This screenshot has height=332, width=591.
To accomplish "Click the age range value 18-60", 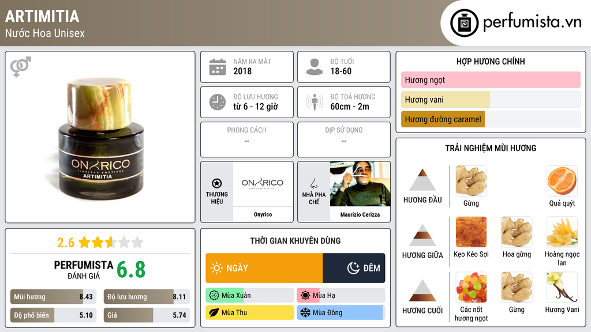I will tap(341, 71).
